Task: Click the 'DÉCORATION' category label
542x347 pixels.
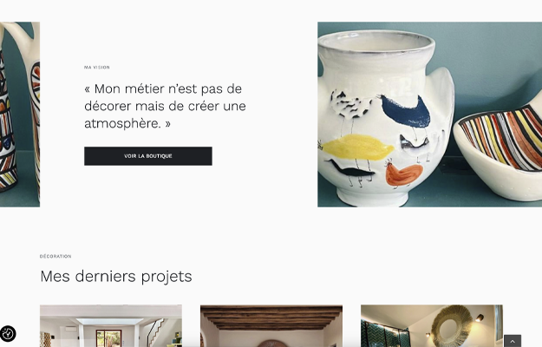Action: coord(56,256)
